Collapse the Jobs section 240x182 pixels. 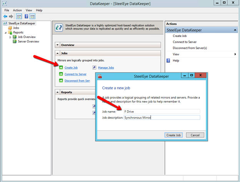[x=58, y=53]
